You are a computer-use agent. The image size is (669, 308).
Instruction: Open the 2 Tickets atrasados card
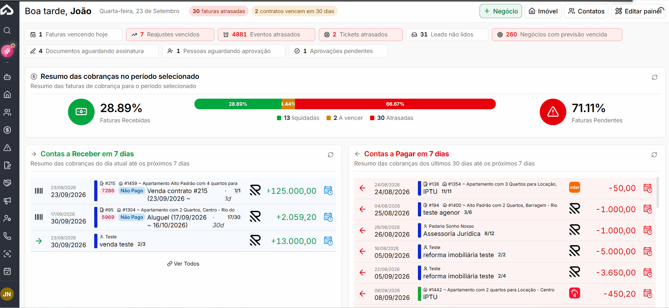[361, 35]
